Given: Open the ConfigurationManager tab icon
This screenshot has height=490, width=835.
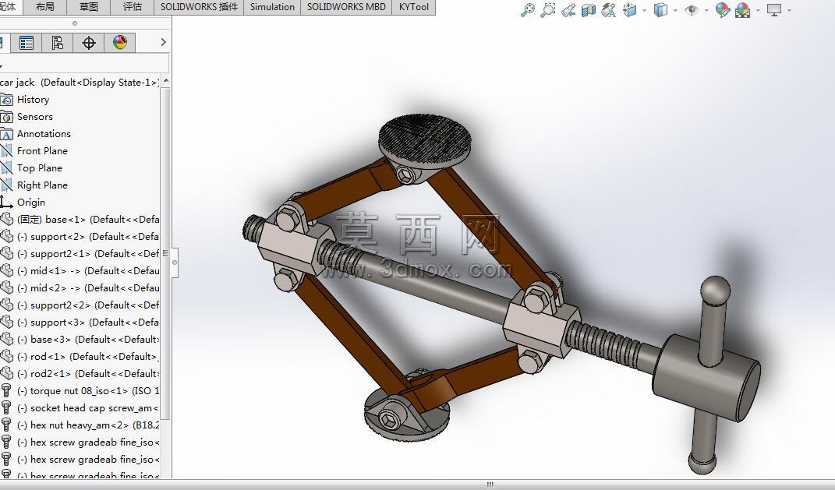Looking at the screenshot, I should point(57,43).
